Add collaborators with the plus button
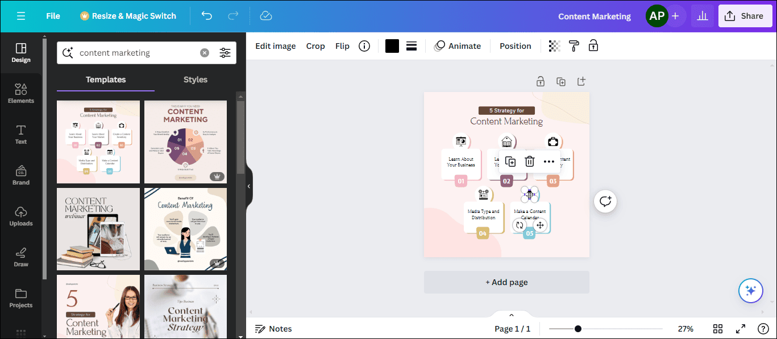Screen dimensions: 777x339 (675, 16)
